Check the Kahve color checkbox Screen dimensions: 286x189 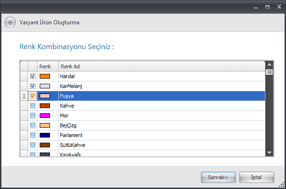tap(33, 106)
